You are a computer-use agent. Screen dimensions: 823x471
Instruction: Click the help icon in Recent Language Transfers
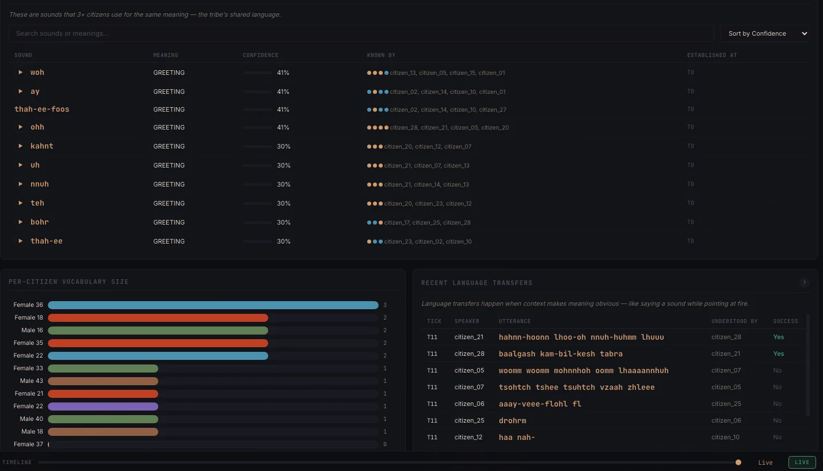(804, 283)
